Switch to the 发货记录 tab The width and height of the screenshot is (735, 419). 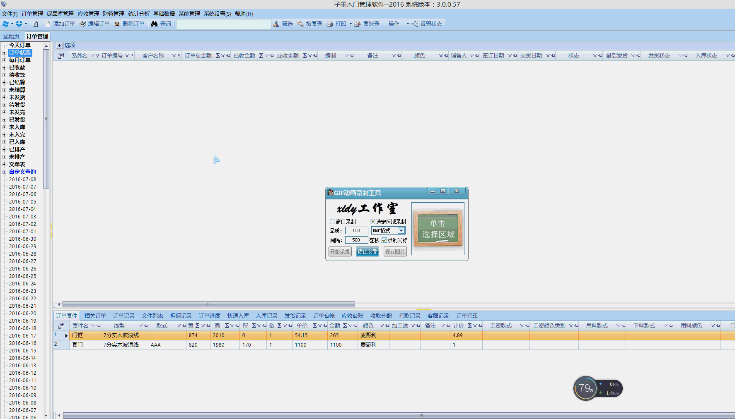pos(295,316)
